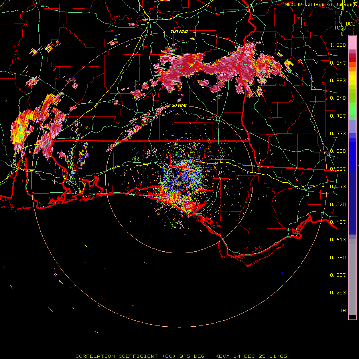This screenshot has width=359, height=359.
Task: Pick the bright yellow color bar segment
Action: pos(352,78)
